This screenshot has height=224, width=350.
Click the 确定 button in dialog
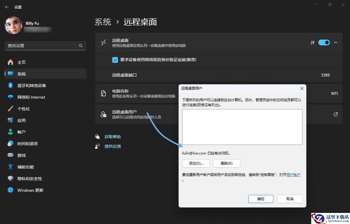click(x=261, y=199)
